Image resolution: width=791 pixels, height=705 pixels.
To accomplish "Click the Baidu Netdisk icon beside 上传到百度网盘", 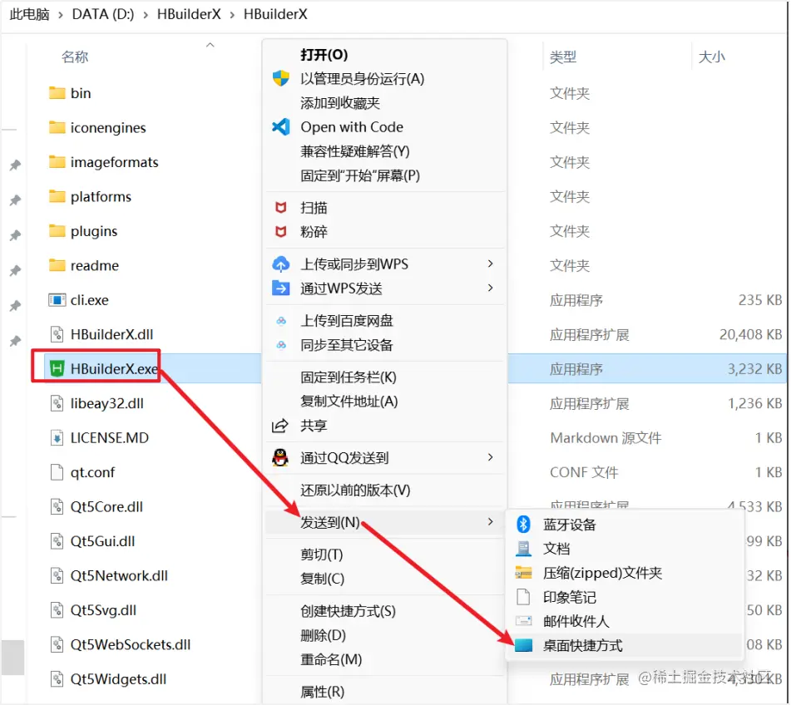I will coord(281,321).
